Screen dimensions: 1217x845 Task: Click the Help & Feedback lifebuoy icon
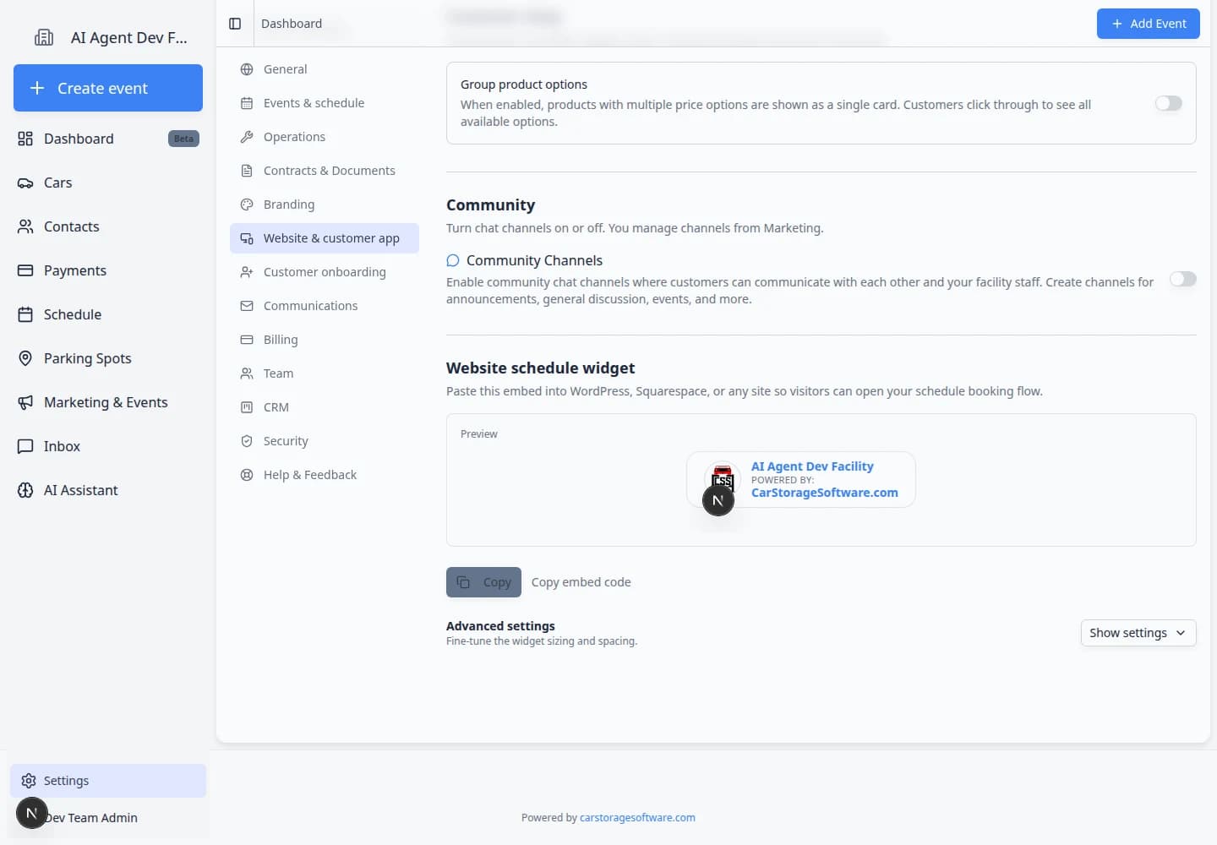click(247, 475)
